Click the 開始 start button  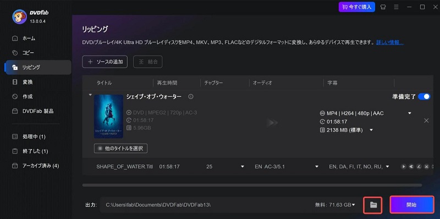(x=411, y=205)
